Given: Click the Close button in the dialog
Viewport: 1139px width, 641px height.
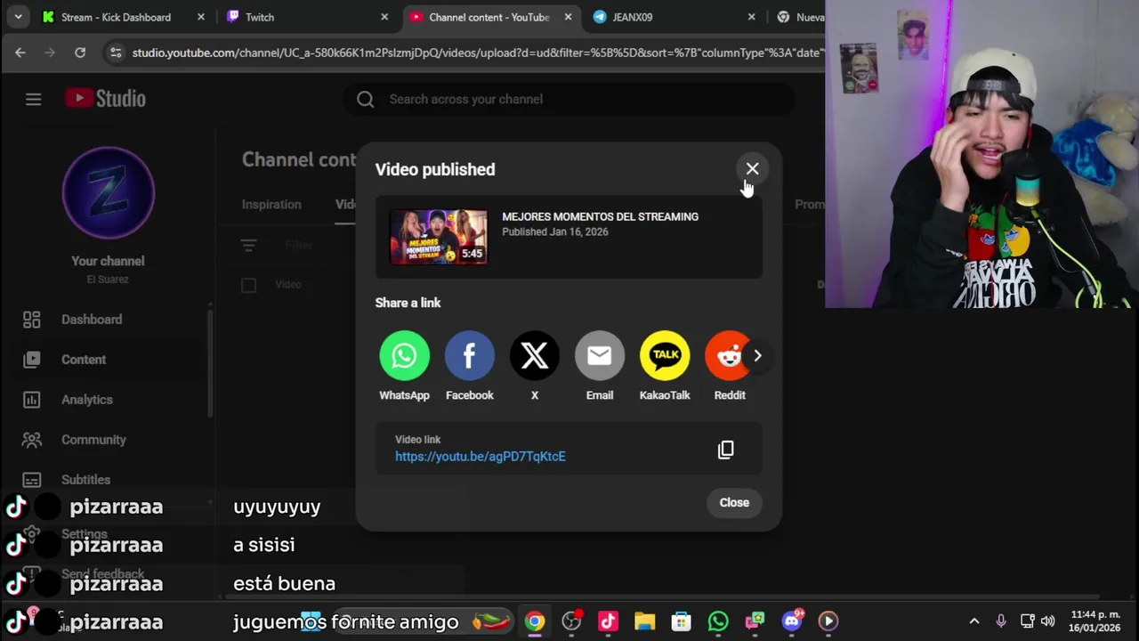Looking at the screenshot, I should [x=734, y=502].
